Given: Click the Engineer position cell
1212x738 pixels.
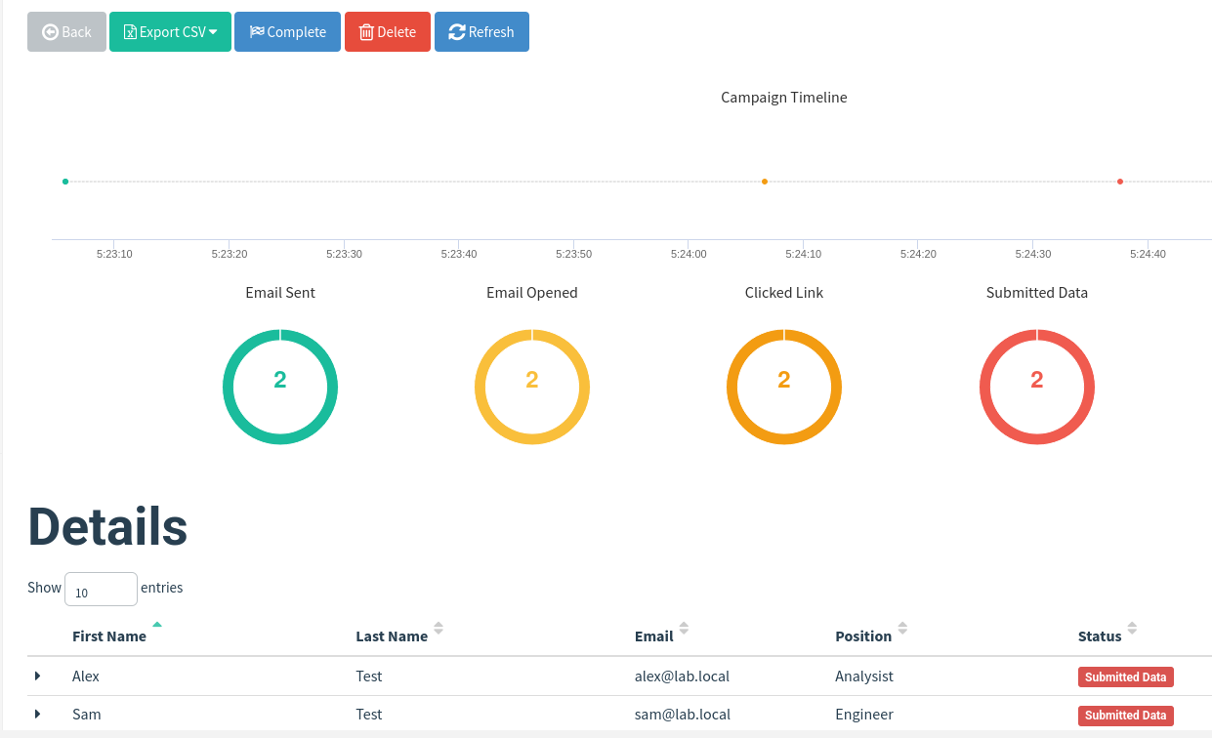Looking at the screenshot, I should 864,714.
